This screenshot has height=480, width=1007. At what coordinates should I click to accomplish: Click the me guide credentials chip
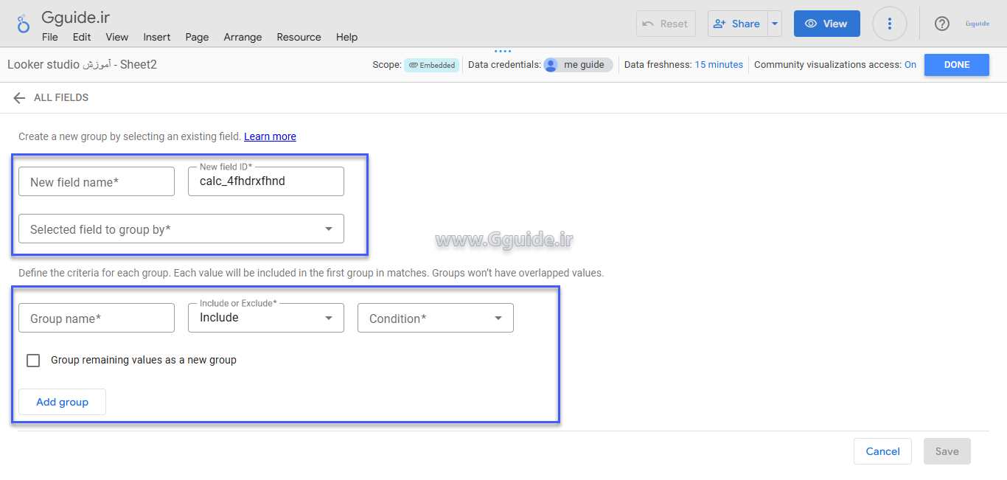coord(578,65)
